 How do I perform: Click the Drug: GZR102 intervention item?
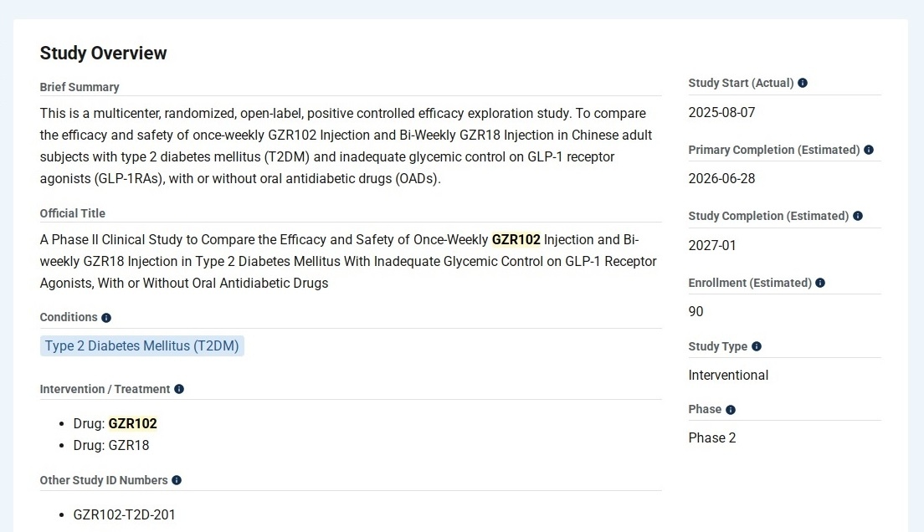(116, 424)
